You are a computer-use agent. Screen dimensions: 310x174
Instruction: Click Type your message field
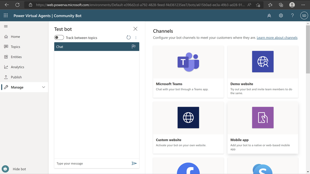tap(92, 163)
